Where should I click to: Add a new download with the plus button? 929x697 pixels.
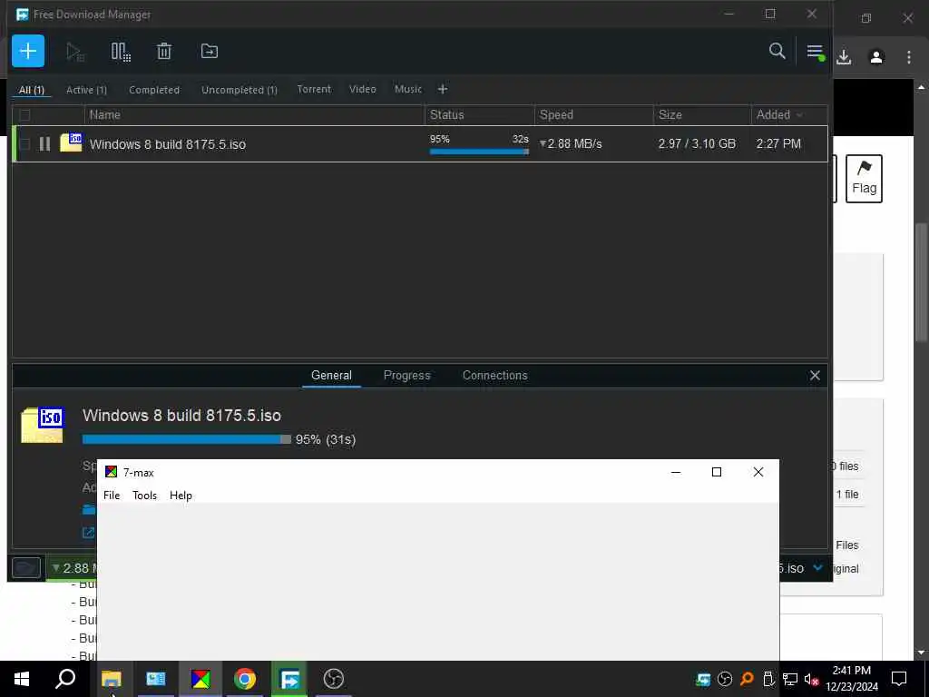pyautogui.click(x=28, y=51)
